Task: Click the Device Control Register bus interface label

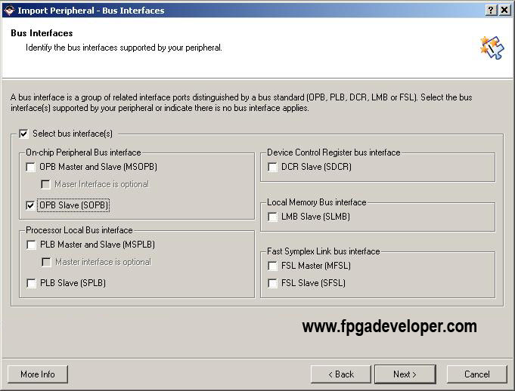Action: tap(334, 152)
